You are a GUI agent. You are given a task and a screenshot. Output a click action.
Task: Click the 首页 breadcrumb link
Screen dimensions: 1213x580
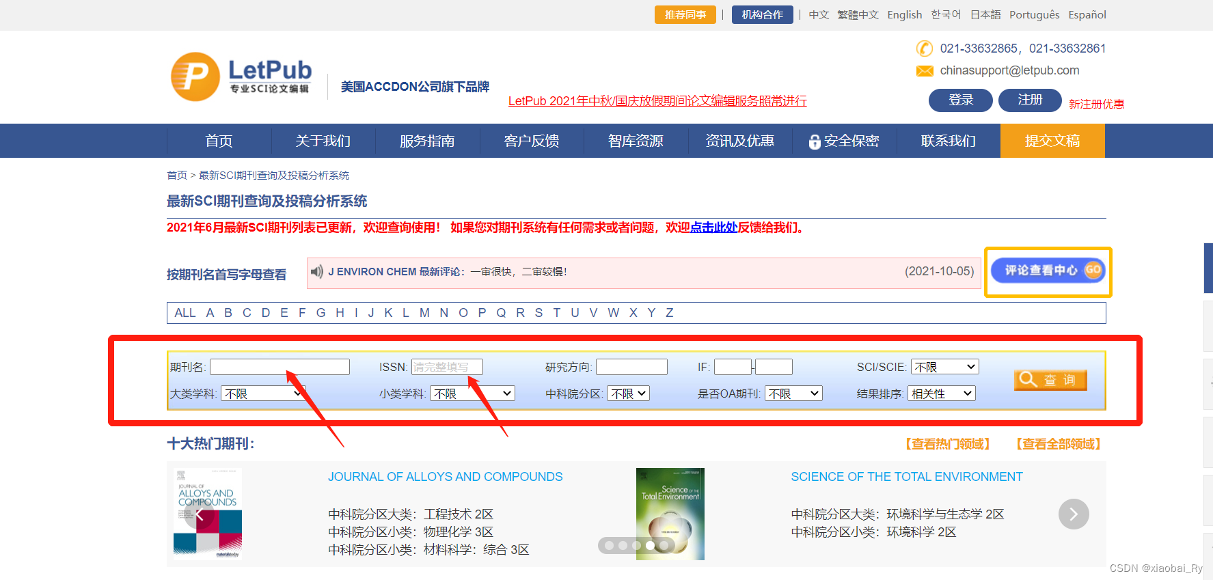point(177,176)
